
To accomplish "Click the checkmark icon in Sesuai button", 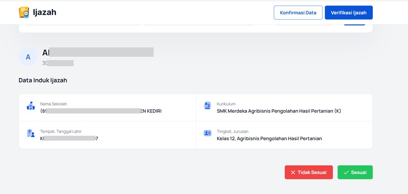I will coord(346,173).
